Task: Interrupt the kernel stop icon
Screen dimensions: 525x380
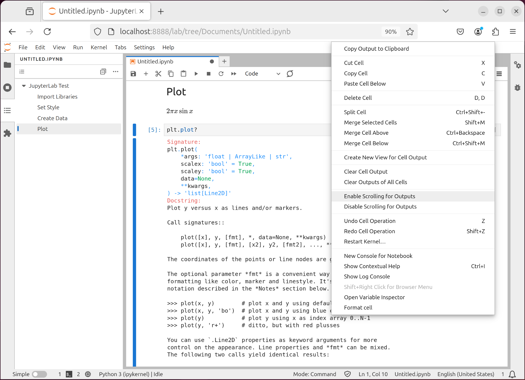Action: (x=208, y=74)
